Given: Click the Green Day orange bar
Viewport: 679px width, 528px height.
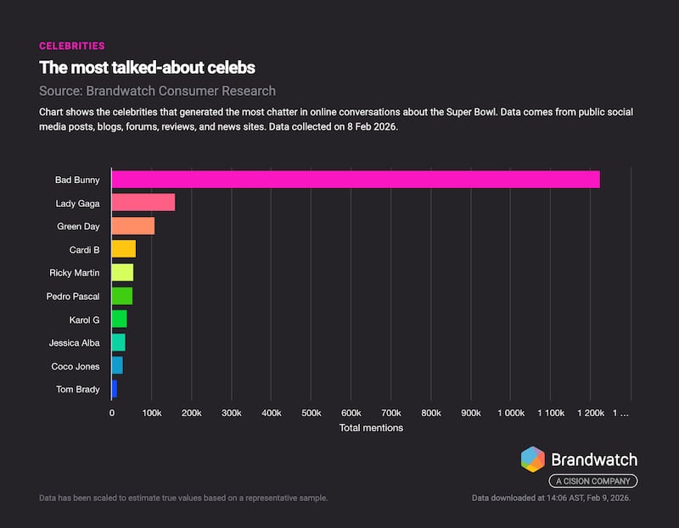Looking at the screenshot, I should click(132, 226).
